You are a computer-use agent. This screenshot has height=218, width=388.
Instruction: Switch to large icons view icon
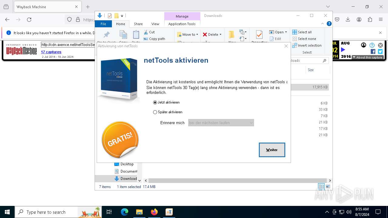[x=328, y=187]
